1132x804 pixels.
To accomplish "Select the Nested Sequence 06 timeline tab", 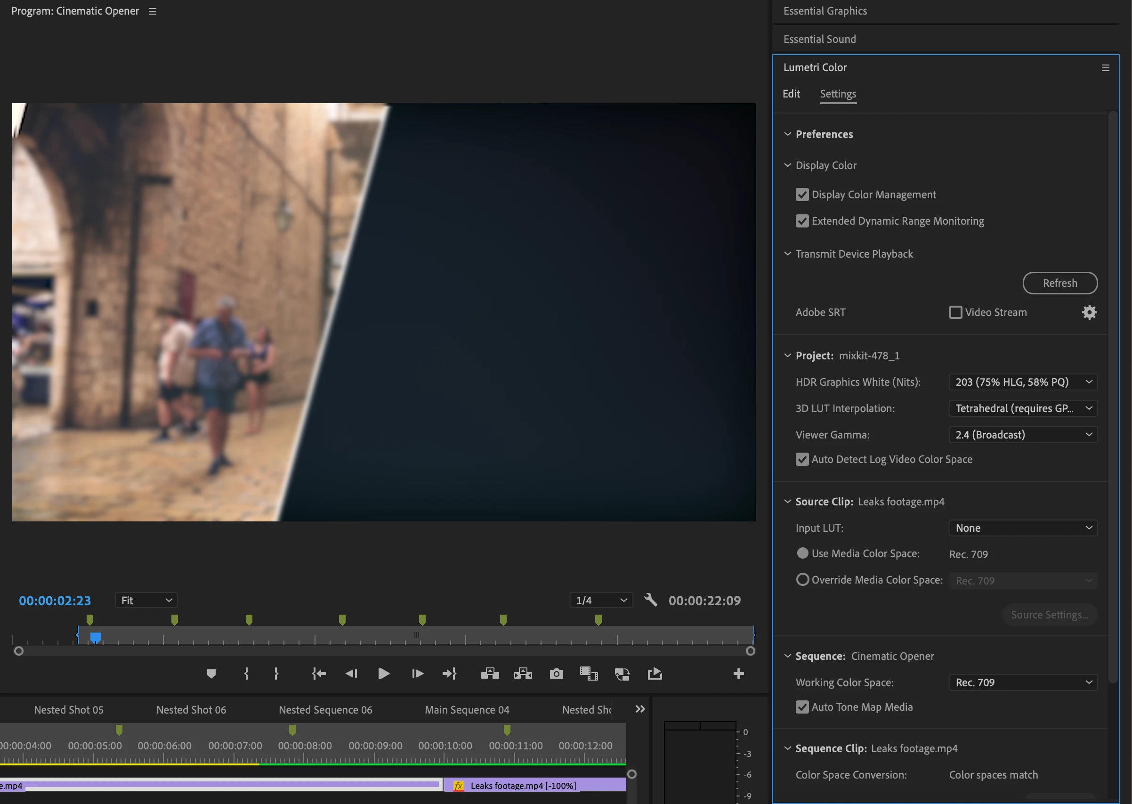I will tap(325, 709).
